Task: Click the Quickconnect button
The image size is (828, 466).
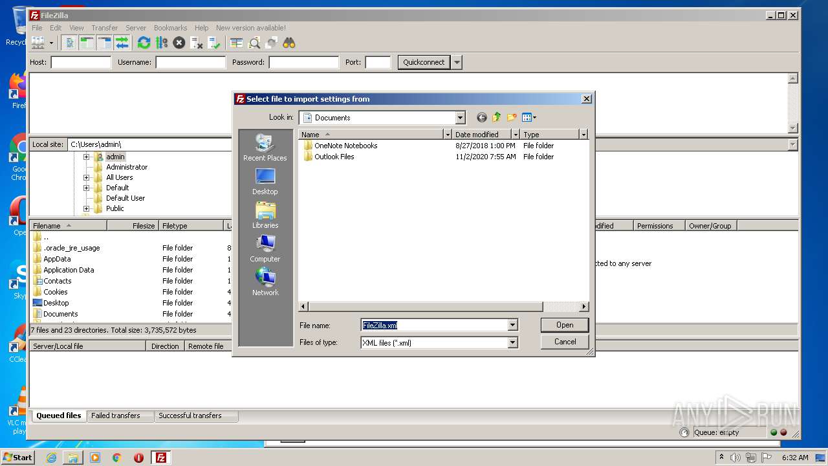Action: 424,62
